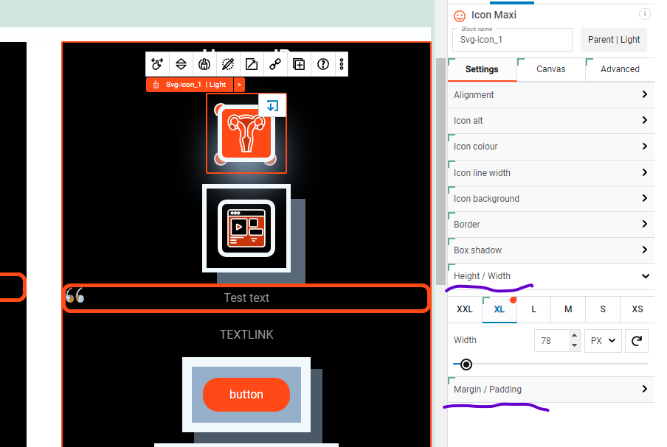This screenshot has width=667, height=447.
Task: Select the XXL breakpoint tab
Action: (x=465, y=309)
